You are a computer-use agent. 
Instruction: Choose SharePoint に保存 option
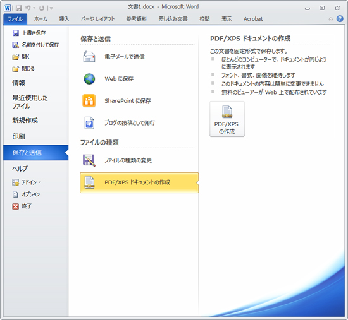pyautogui.click(x=128, y=101)
